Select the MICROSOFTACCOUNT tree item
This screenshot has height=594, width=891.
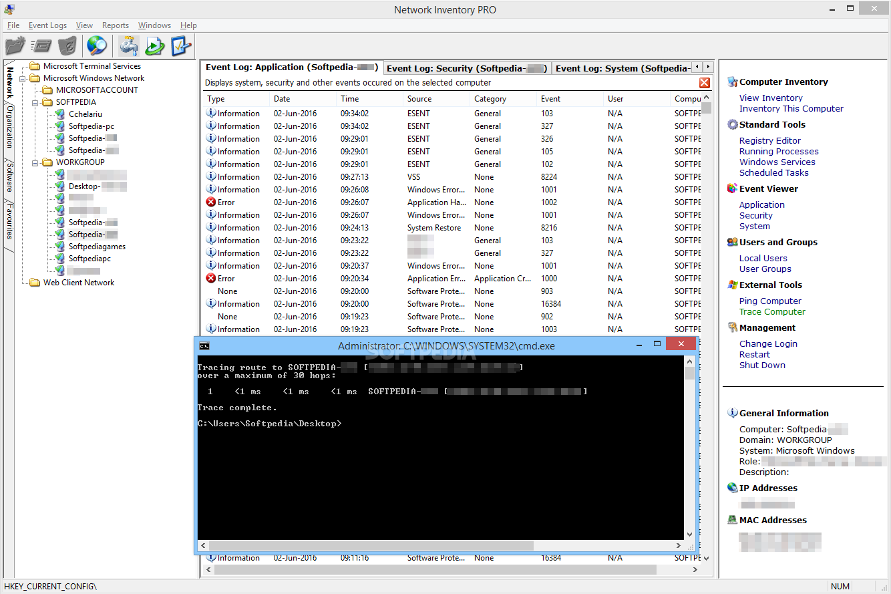(x=97, y=90)
